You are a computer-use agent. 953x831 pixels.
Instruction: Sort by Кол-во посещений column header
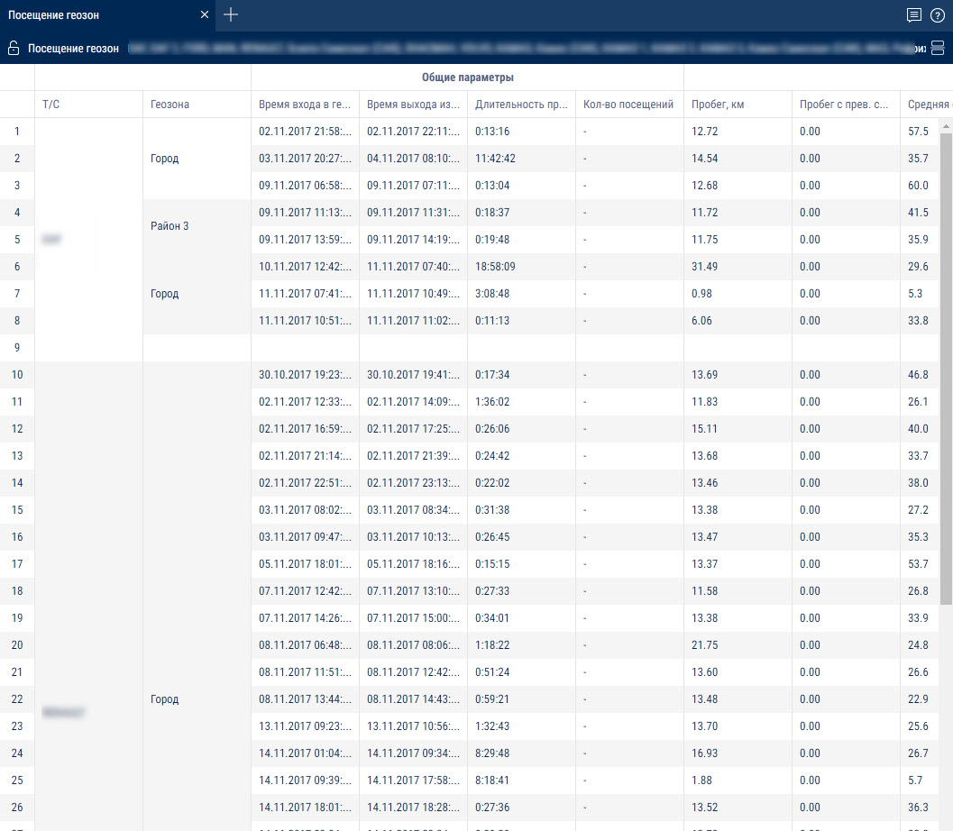(628, 105)
